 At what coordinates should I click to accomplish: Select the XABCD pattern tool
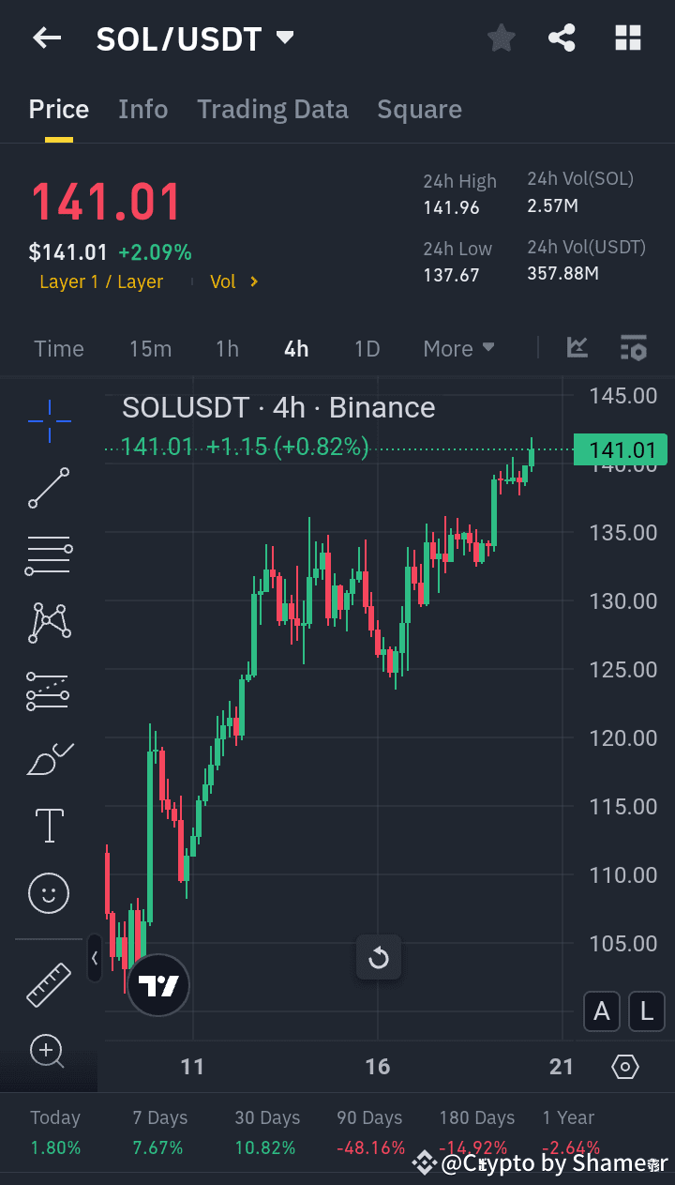48,622
